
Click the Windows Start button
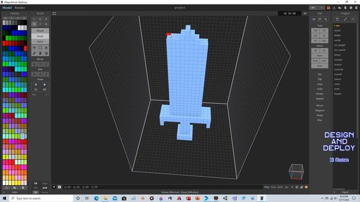(4, 198)
